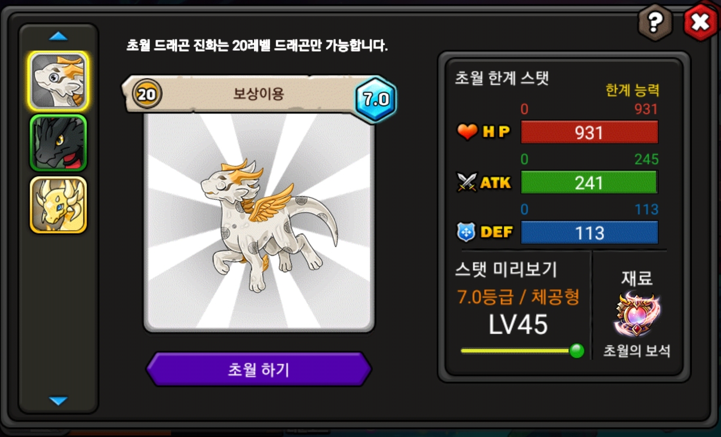Click the level 20 circle badge
721x437 pixels.
pos(147,94)
